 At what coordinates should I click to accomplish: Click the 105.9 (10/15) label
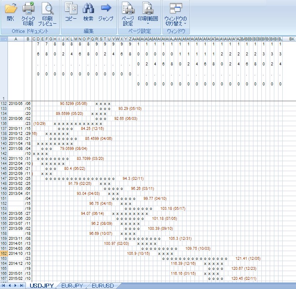tap(138, 254)
